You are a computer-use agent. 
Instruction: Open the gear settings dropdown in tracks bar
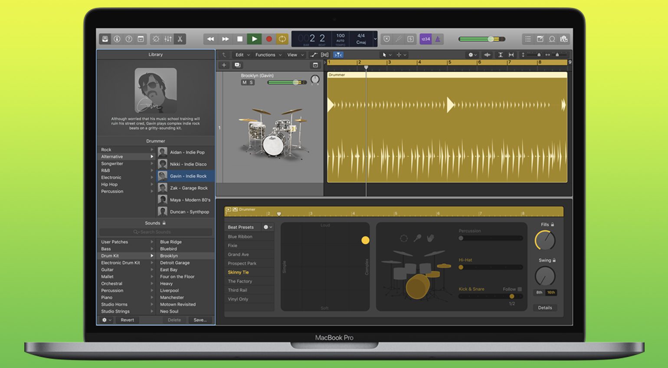(472, 55)
